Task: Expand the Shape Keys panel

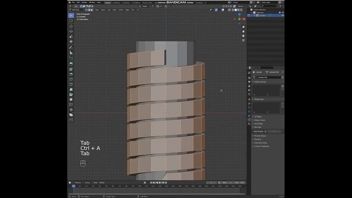Action: coord(259,99)
